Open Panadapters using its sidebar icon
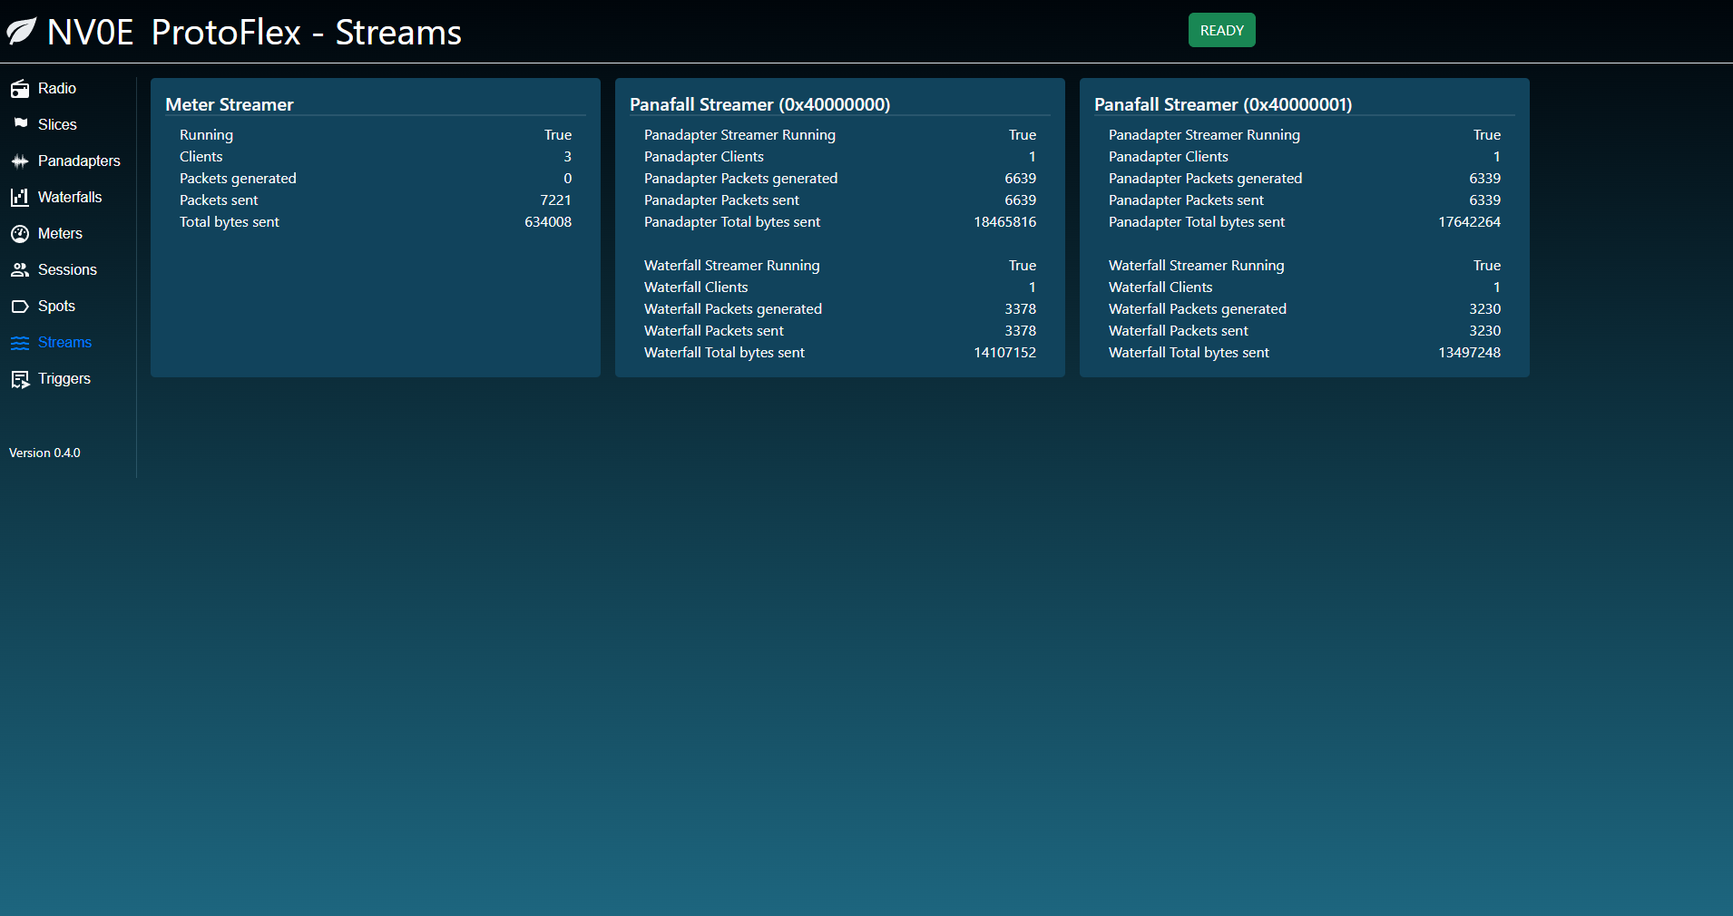The image size is (1733, 916). click(x=21, y=161)
